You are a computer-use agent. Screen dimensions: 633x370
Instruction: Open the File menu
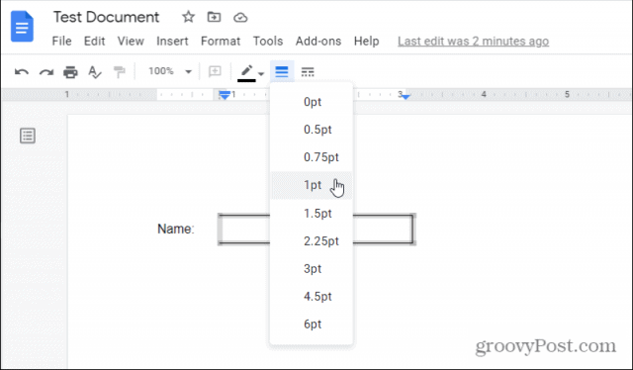(x=61, y=42)
